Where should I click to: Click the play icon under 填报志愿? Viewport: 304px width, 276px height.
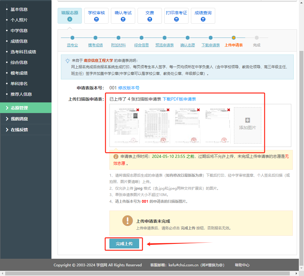point(70,19)
